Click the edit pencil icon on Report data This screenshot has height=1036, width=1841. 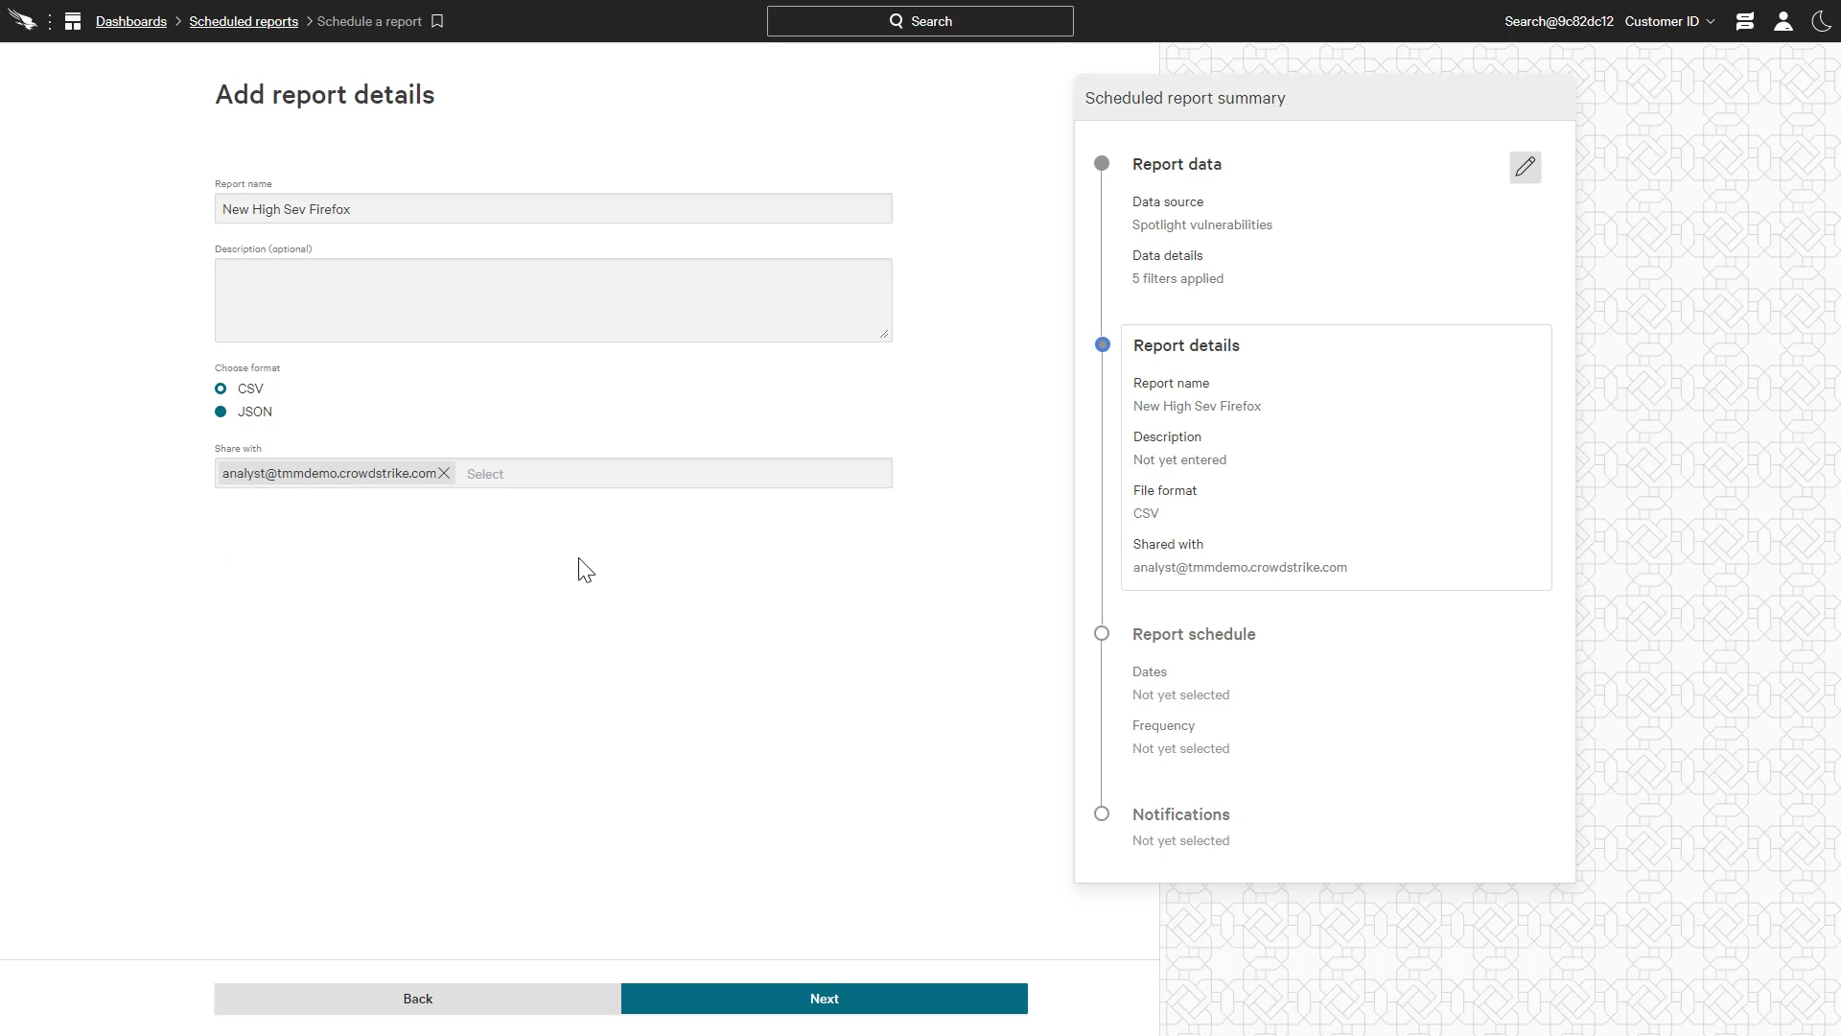point(1525,166)
